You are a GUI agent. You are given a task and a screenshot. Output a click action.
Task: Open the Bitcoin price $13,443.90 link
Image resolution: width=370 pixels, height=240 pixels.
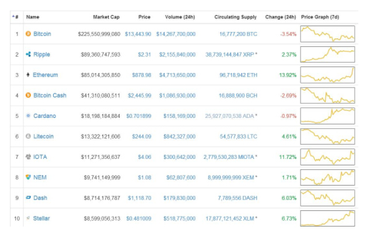pos(138,34)
